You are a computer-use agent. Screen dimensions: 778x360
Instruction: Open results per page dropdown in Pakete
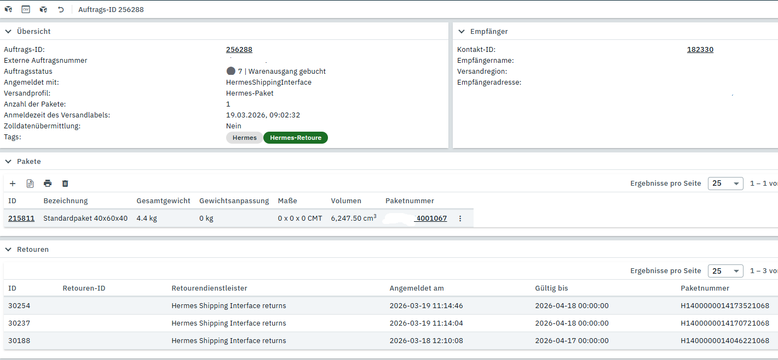[725, 184]
